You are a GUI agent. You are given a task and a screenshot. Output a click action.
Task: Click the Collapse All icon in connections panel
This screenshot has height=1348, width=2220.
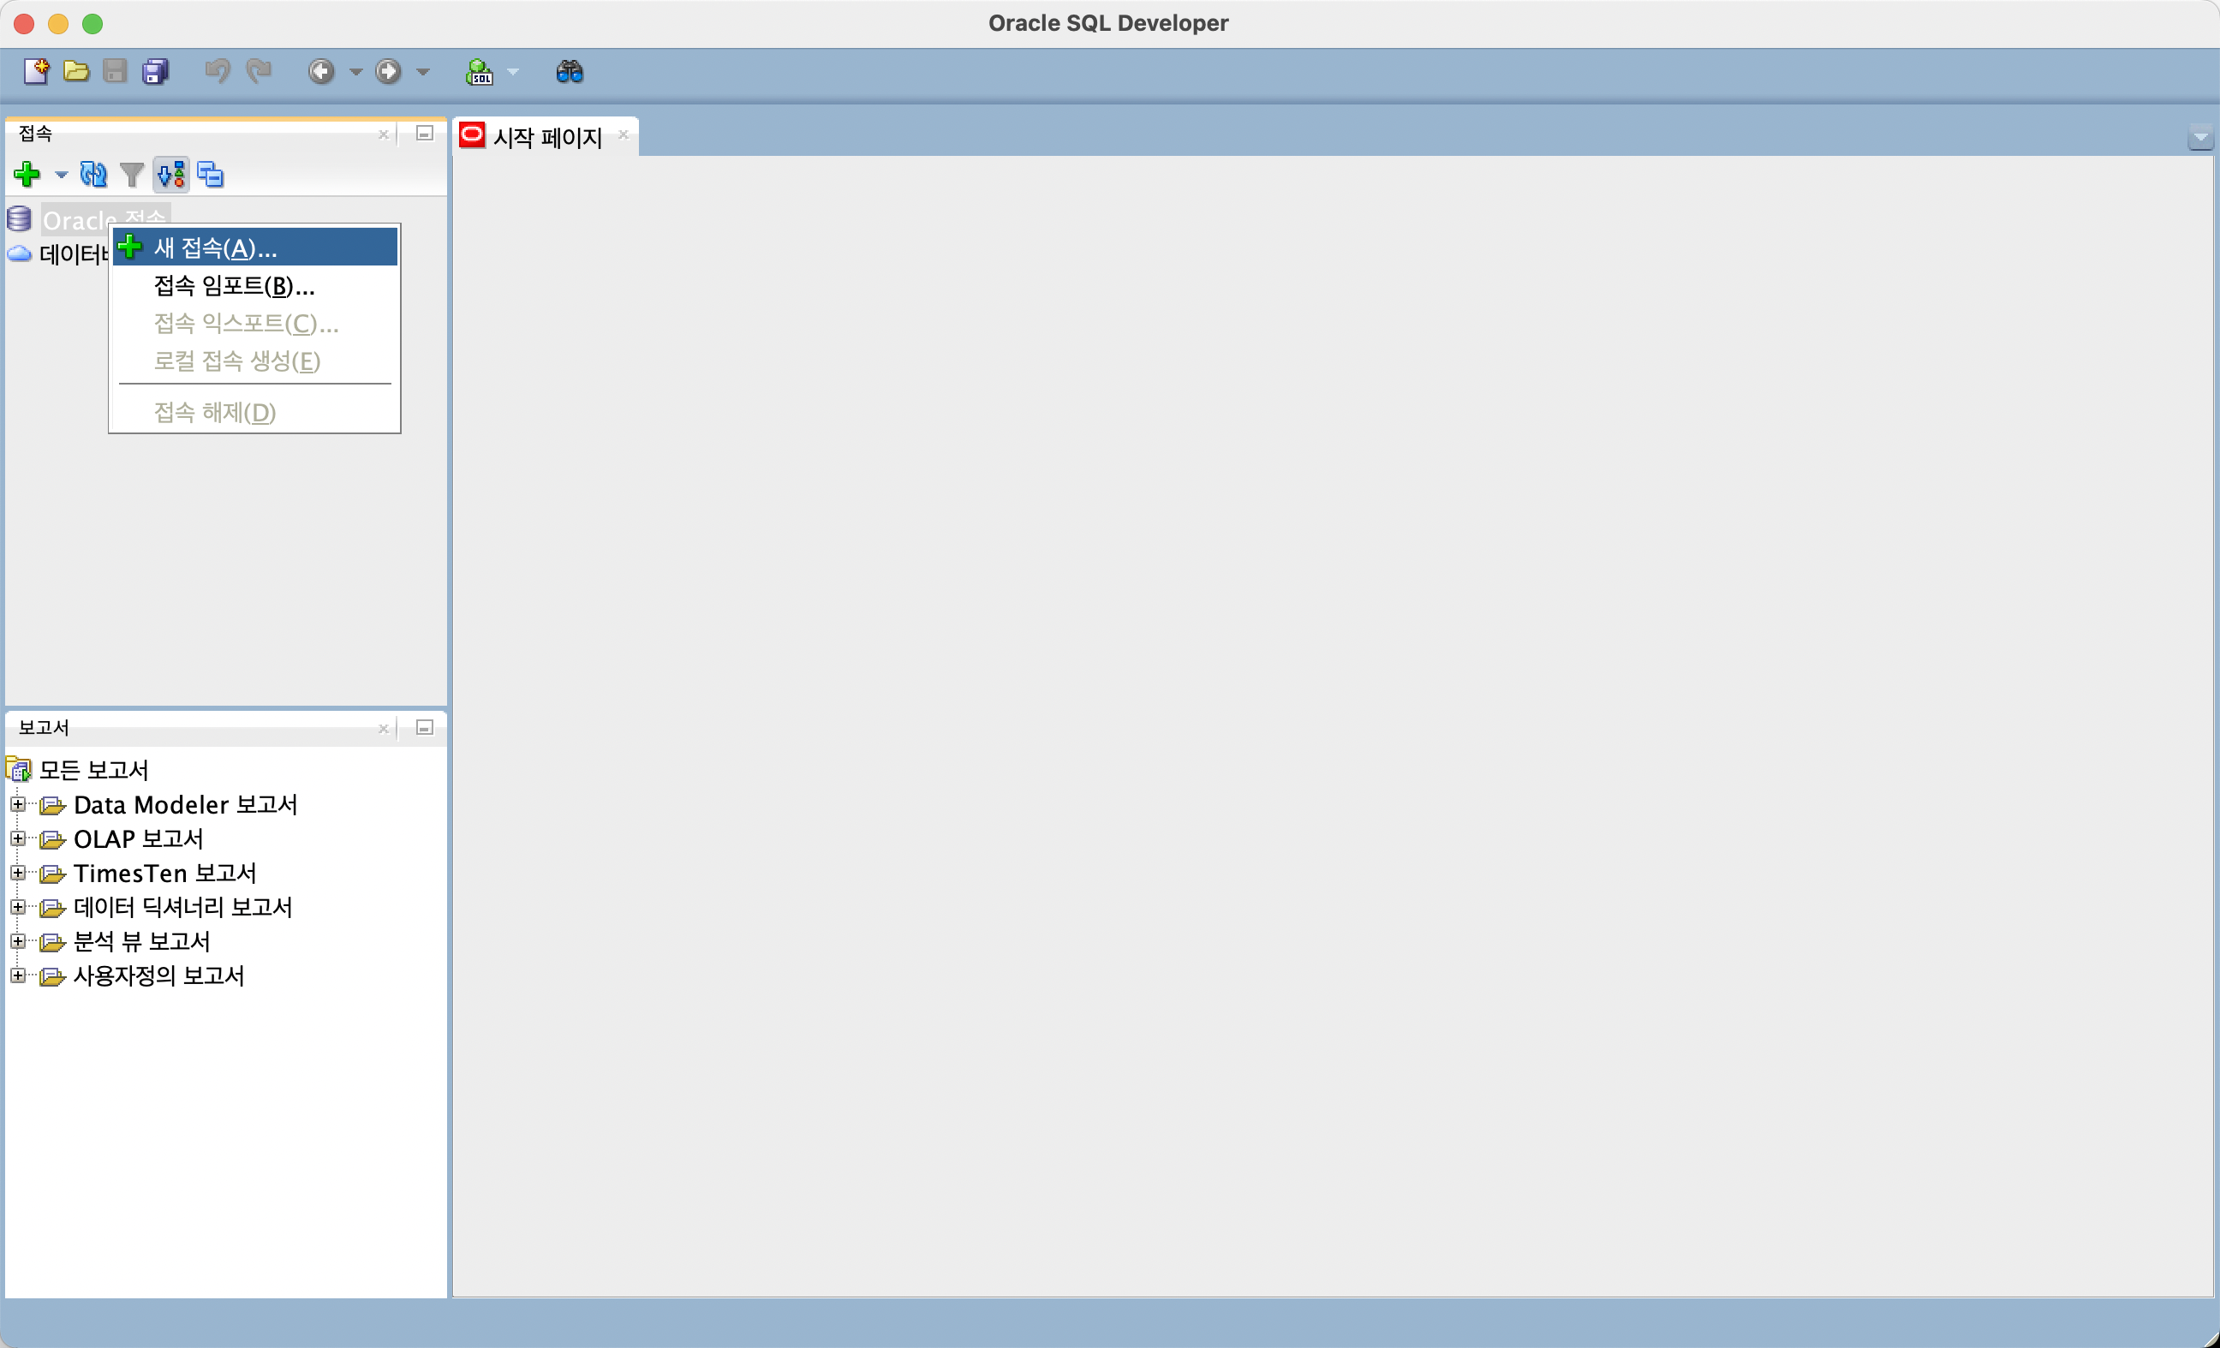click(210, 174)
